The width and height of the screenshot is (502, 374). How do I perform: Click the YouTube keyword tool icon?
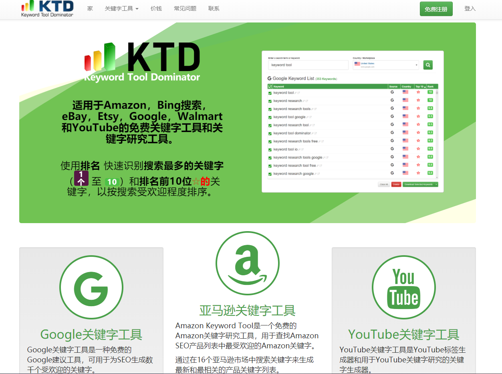pyautogui.click(x=403, y=287)
